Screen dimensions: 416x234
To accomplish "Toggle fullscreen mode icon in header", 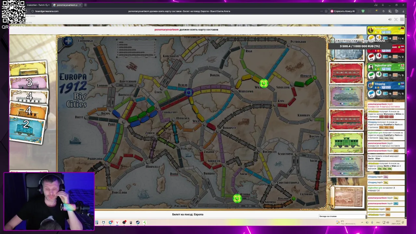I will click(x=396, y=20).
